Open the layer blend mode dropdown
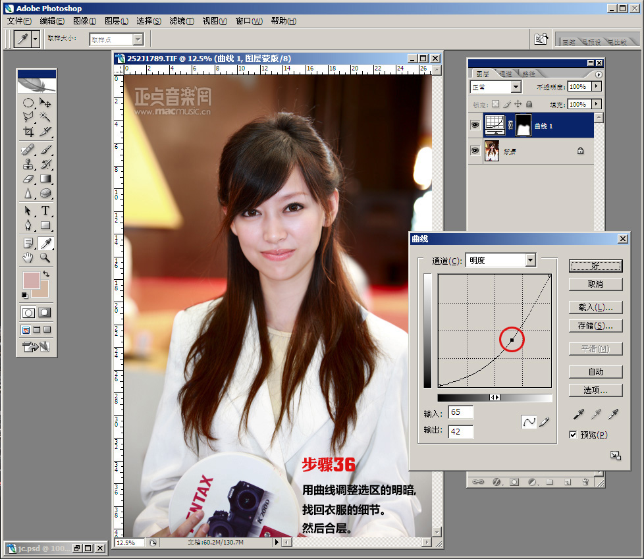Screen dimensions: 644x559 coord(515,87)
